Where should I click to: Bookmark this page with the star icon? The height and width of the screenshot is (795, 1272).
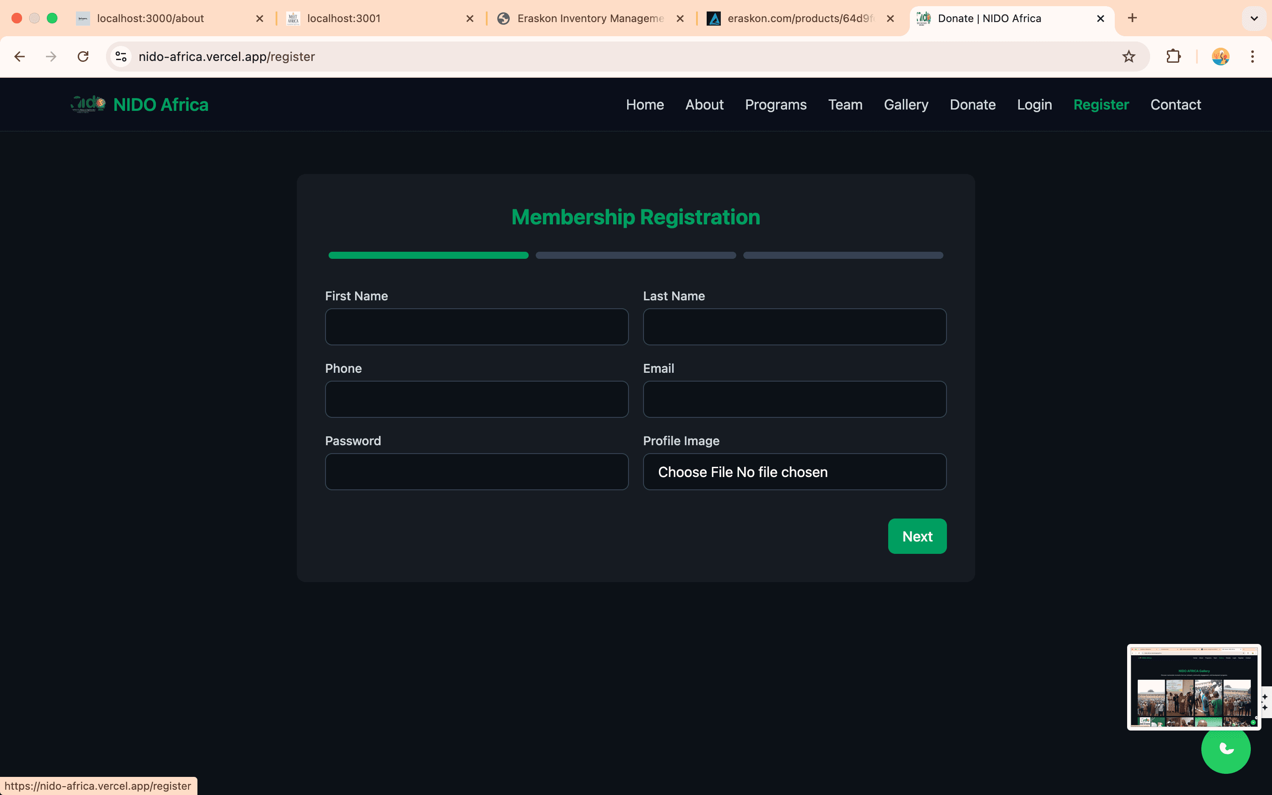click(x=1128, y=56)
